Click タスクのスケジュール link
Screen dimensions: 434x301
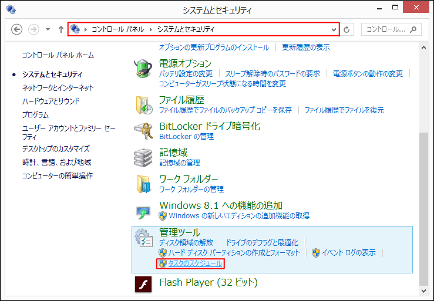point(196,263)
